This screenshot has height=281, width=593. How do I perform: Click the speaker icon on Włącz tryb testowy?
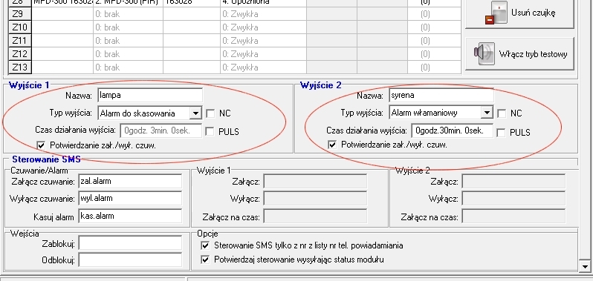(x=485, y=54)
